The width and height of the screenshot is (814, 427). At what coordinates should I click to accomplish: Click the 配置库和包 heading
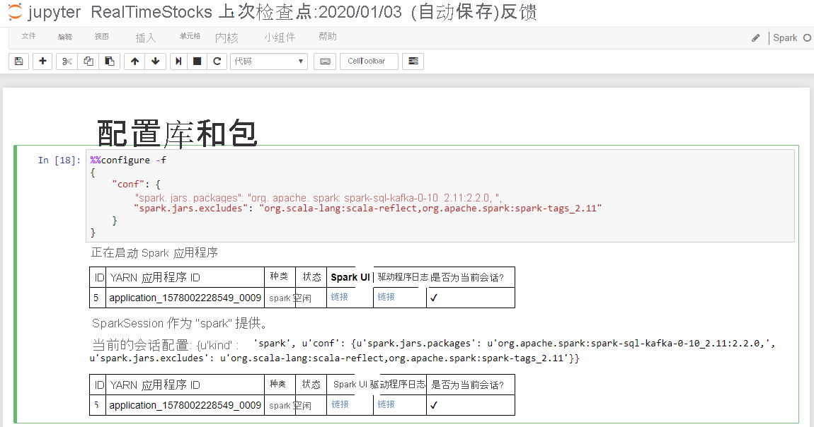(x=177, y=134)
